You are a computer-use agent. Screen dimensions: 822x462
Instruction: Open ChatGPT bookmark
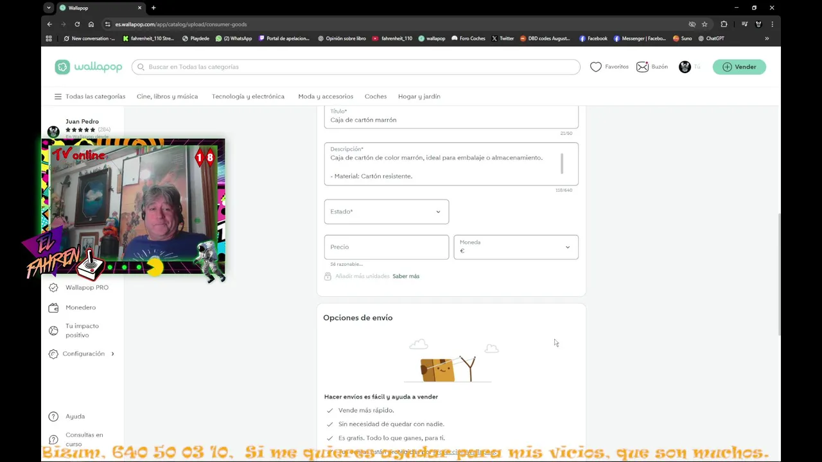pyautogui.click(x=712, y=38)
